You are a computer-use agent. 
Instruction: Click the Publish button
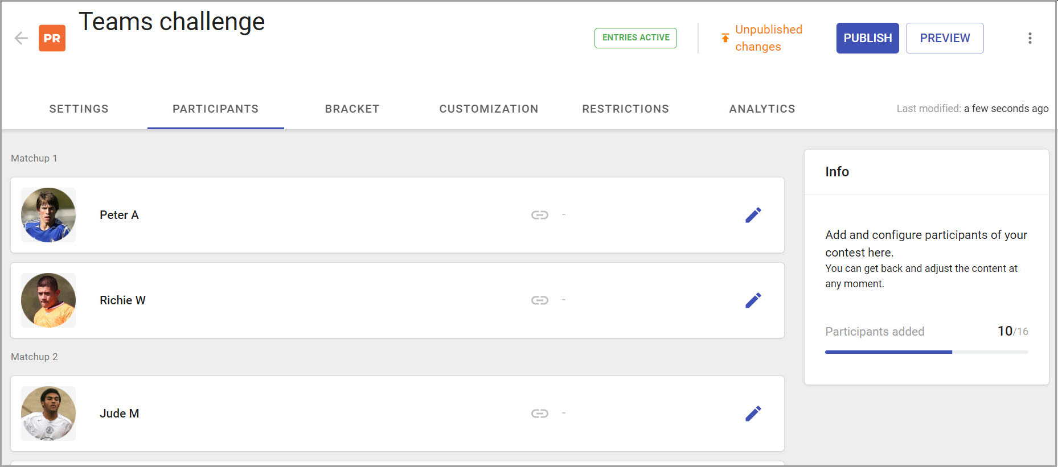pos(867,38)
